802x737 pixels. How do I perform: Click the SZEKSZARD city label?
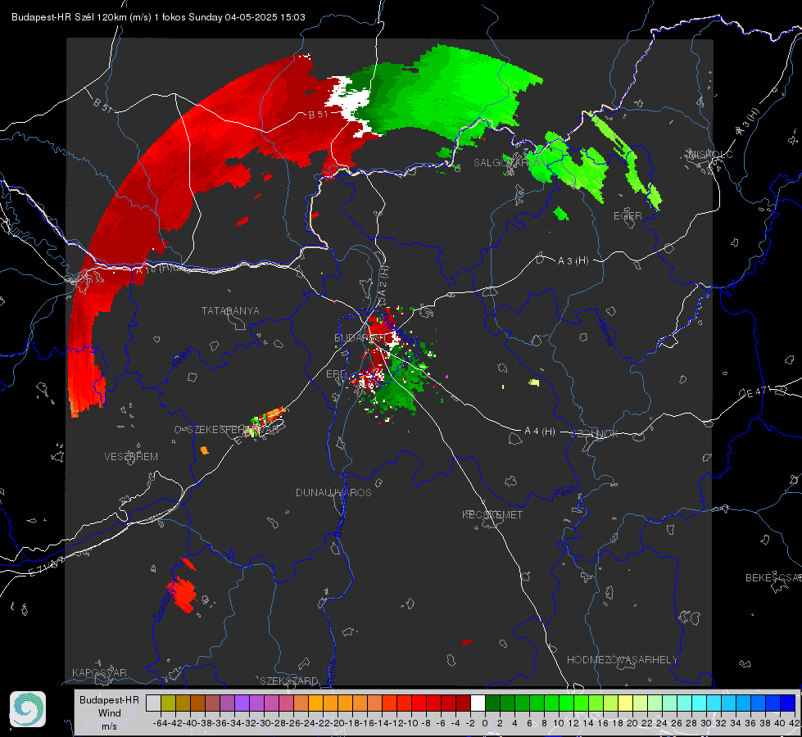tap(289, 680)
